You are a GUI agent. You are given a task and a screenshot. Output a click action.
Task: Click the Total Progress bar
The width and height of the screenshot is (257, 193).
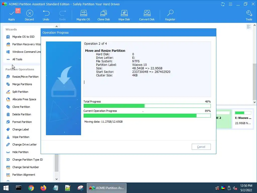pyautogui.click(x=147, y=106)
